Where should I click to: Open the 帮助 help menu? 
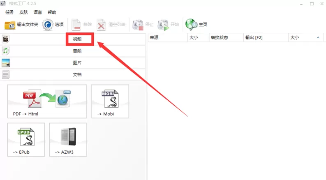[x=52, y=12]
